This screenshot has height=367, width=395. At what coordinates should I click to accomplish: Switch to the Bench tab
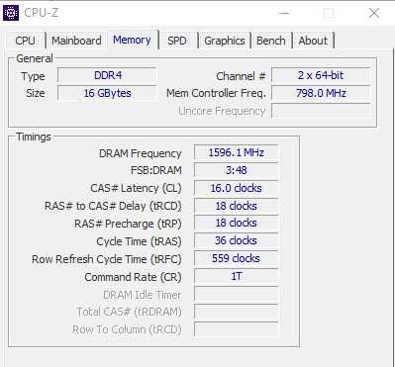coord(271,41)
